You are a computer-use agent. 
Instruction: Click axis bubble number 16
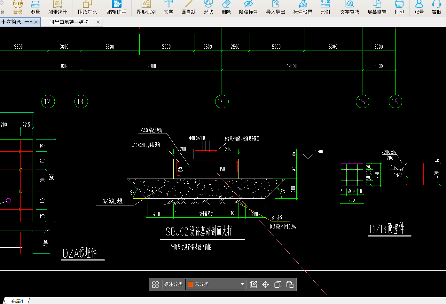tap(395, 101)
